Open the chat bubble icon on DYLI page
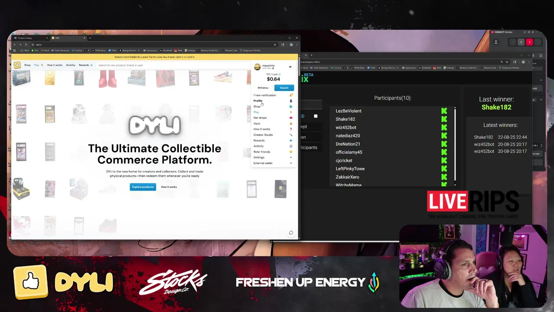The width and height of the screenshot is (554, 312). point(291,233)
